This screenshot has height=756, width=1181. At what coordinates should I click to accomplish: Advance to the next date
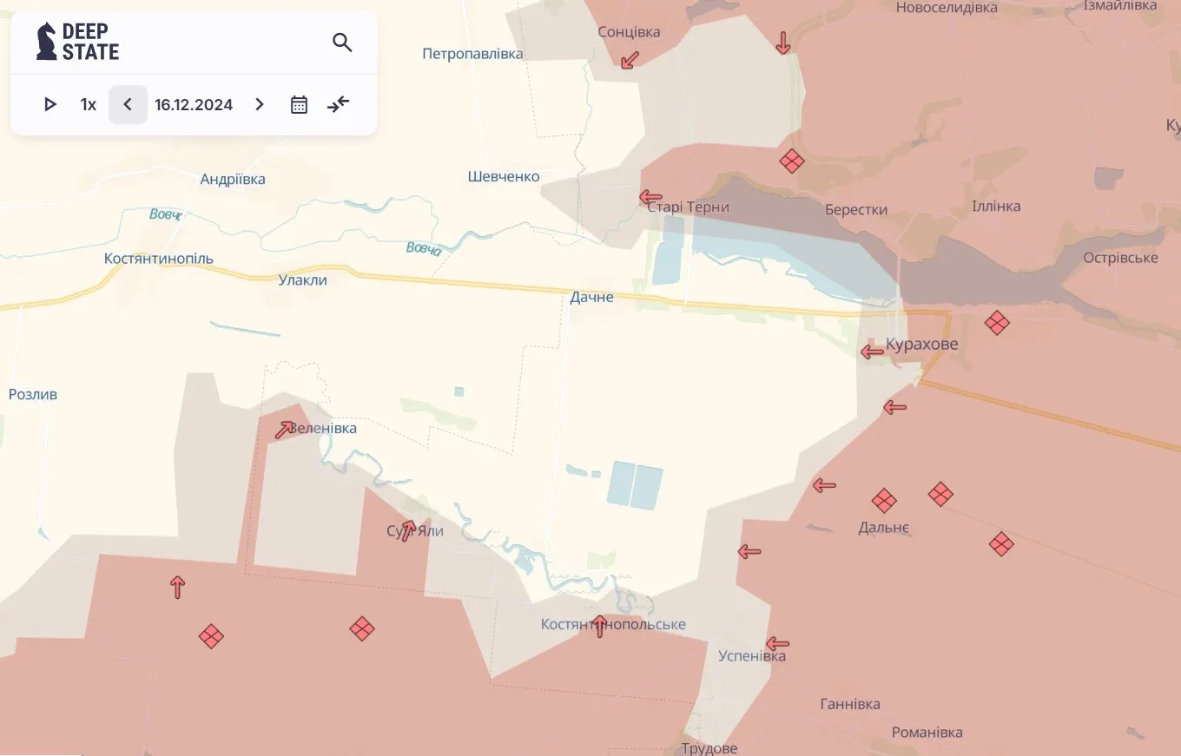[x=259, y=105]
